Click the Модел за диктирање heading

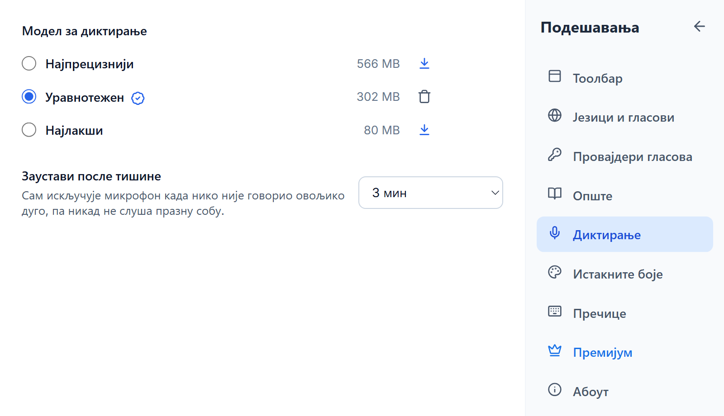(x=84, y=31)
